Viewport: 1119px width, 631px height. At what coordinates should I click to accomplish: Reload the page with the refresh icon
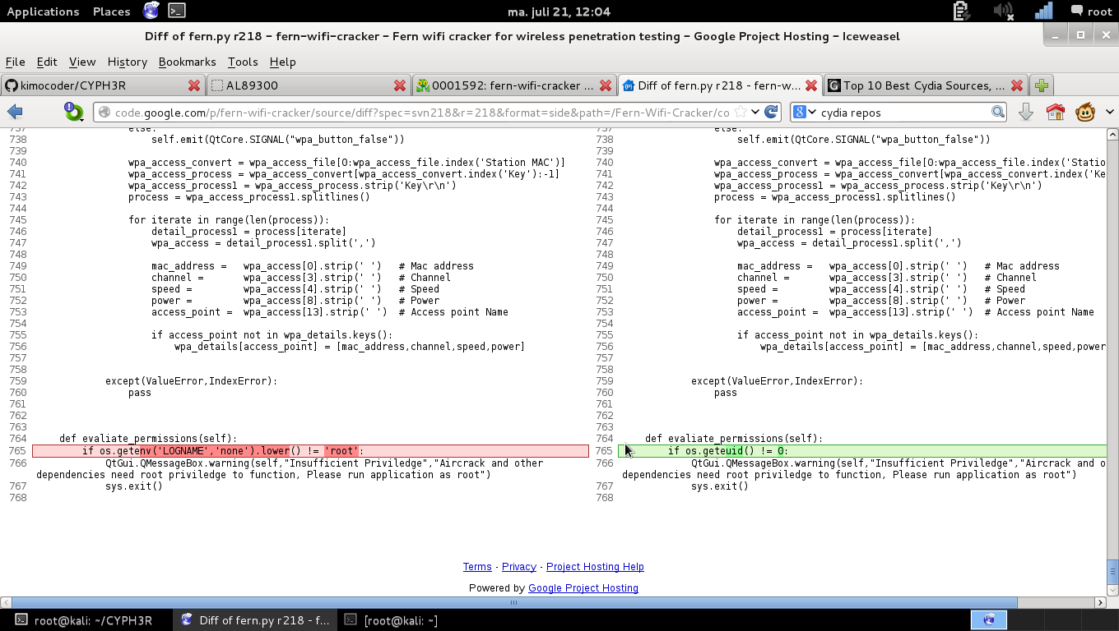[x=771, y=113]
